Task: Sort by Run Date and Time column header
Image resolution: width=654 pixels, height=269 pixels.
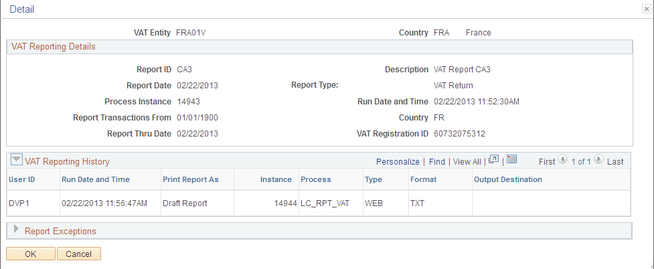Action: click(x=96, y=179)
